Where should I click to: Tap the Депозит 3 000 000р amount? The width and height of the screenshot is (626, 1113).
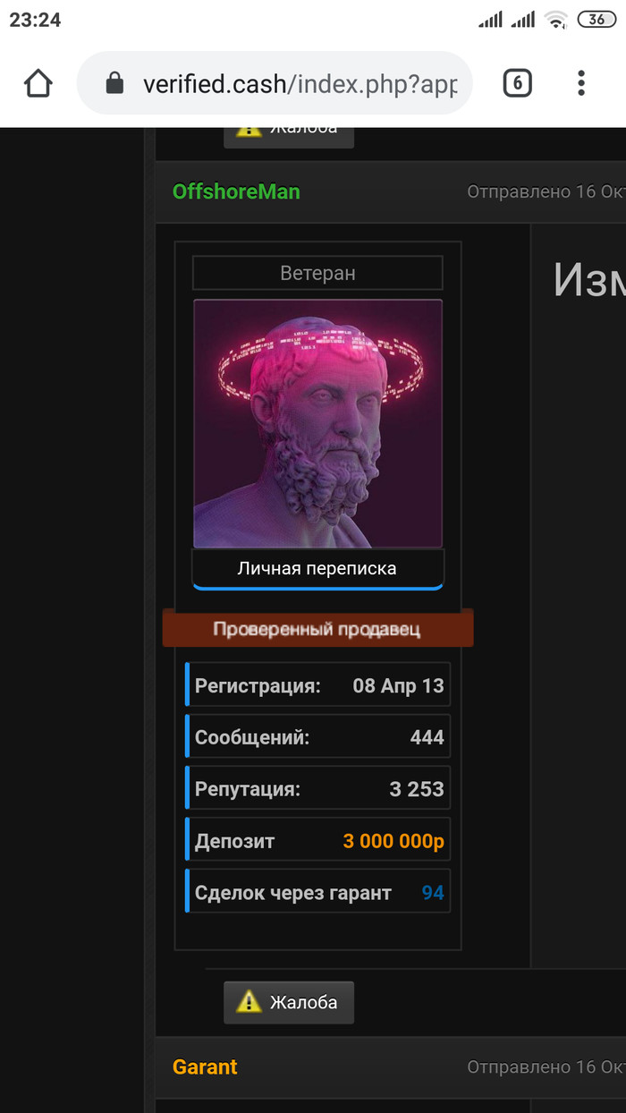coord(393,841)
